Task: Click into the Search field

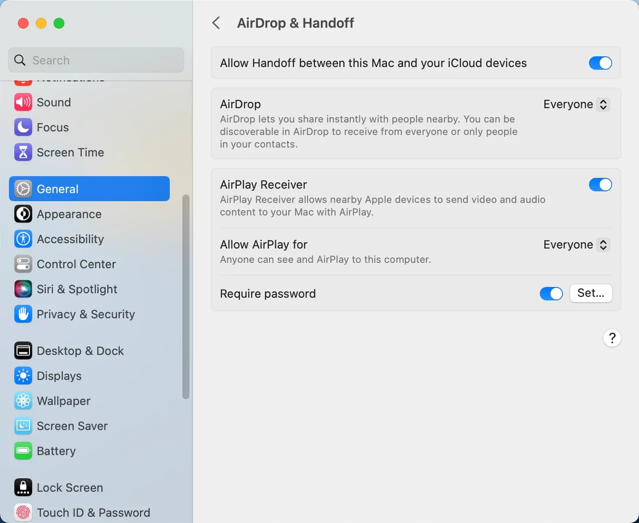Action: (x=96, y=60)
